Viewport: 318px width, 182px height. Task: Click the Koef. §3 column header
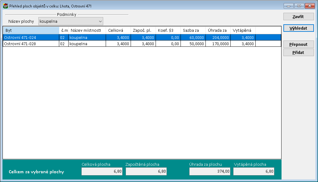[168, 30]
